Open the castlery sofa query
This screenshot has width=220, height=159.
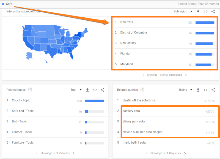(131, 111)
